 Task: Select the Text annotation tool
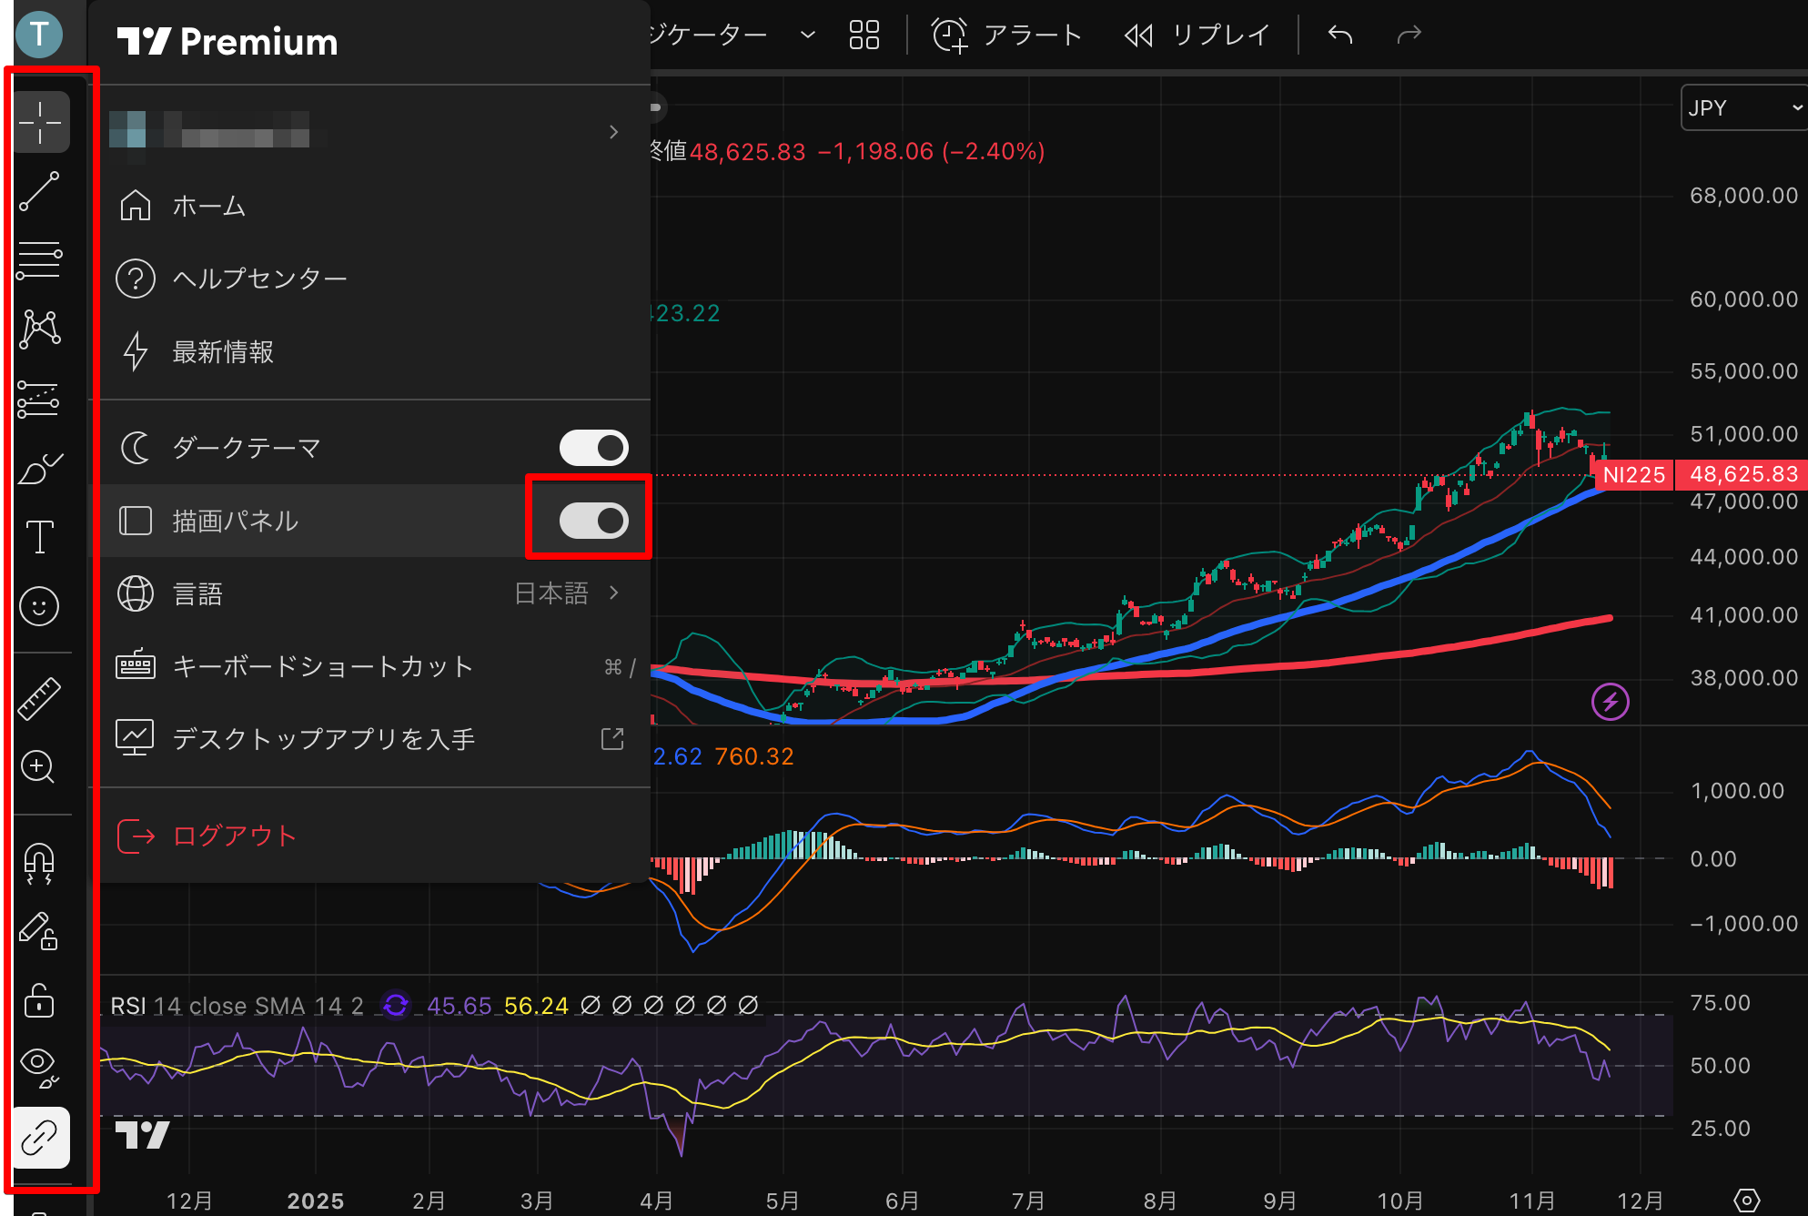40,537
